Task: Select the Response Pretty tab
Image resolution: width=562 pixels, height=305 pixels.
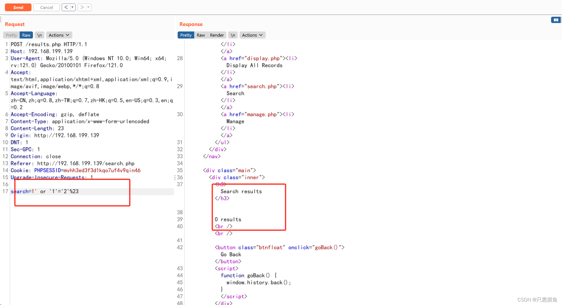Action: coord(186,35)
